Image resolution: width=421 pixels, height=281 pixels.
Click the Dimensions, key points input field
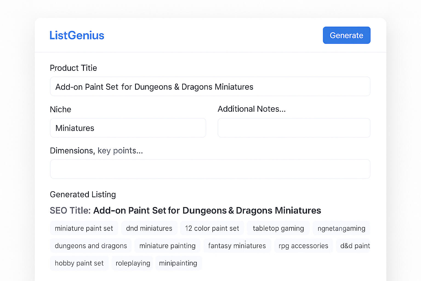point(210,169)
